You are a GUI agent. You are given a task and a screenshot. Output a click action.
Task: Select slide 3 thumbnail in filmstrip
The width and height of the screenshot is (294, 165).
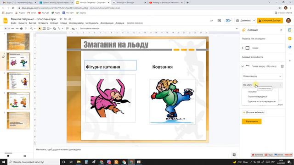point(18,81)
